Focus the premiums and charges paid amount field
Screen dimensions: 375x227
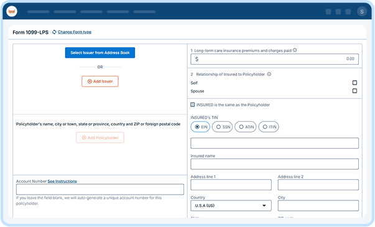(274, 59)
